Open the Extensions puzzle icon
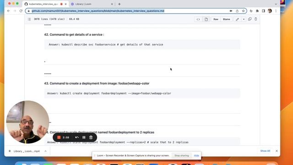The width and height of the screenshot is (293, 165). click(257, 11)
